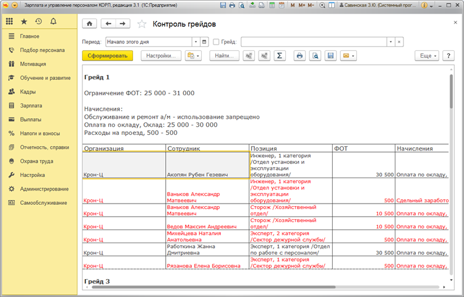Image resolution: width=464 pixels, height=297 pixels.
Task: Go to the home page button
Action: click(x=90, y=24)
